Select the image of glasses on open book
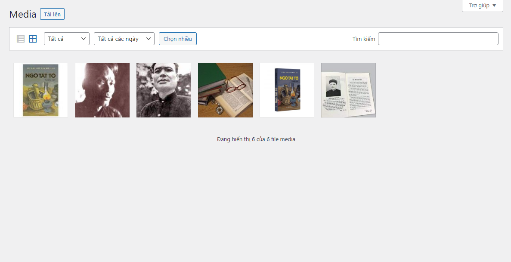This screenshot has width=511, height=262. tap(225, 90)
